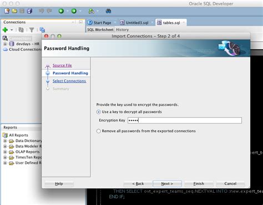Screen dimensions: 263x205
Task: Click the New file toolbar icon
Action: tap(7, 11)
